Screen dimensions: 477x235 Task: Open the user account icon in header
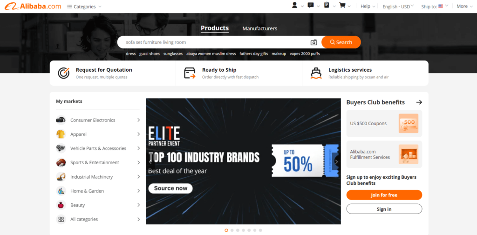(294, 5)
